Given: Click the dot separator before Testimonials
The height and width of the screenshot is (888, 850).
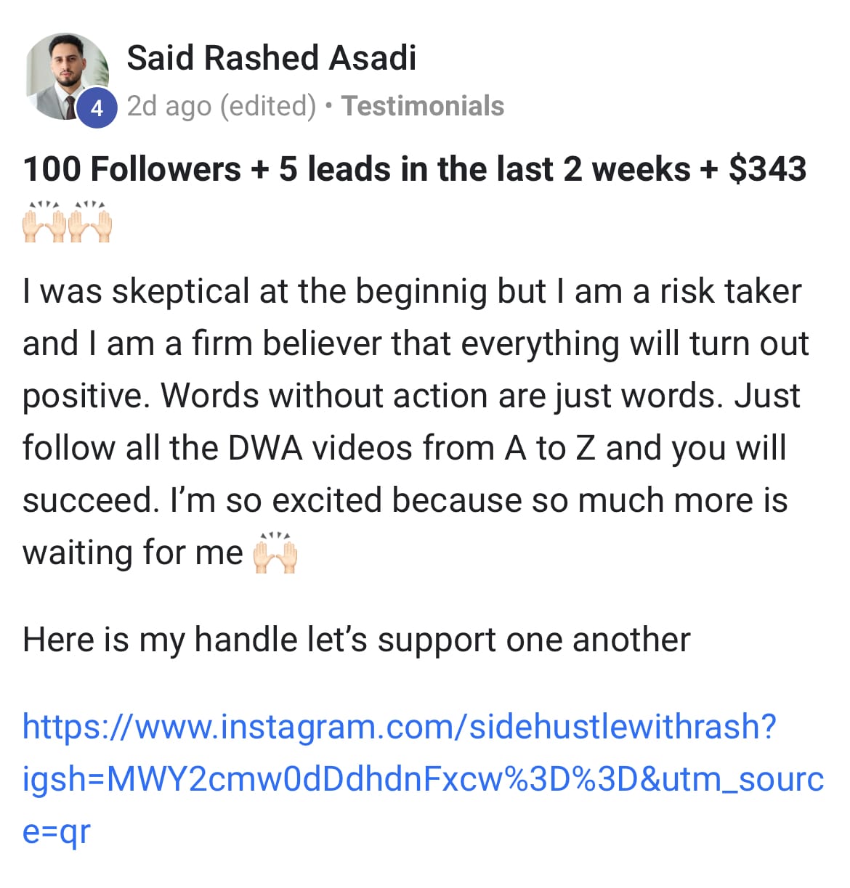Looking at the screenshot, I should 329,106.
